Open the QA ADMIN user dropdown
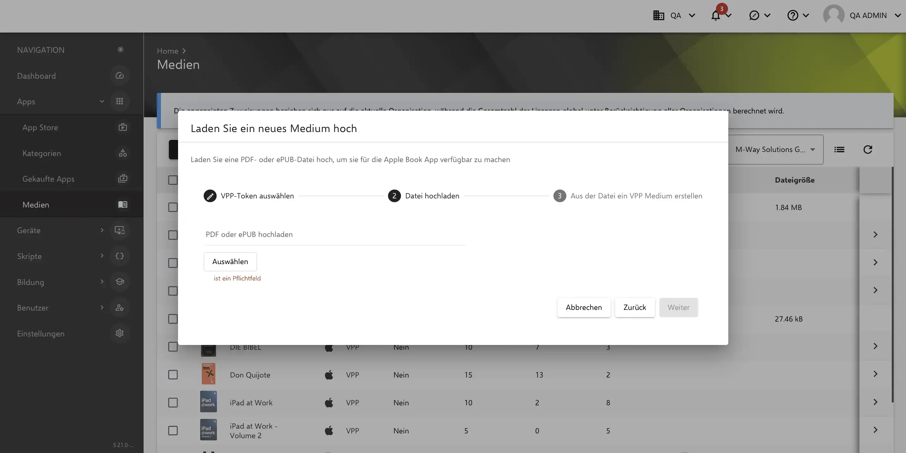The height and width of the screenshot is (453, 906). click(x=862, y=15)
